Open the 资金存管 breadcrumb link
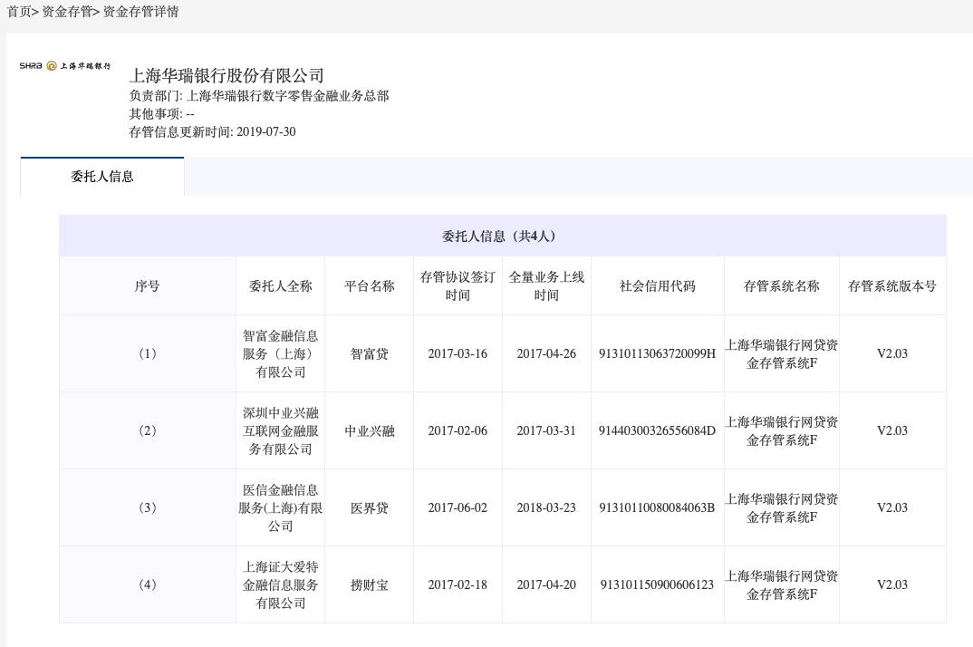973x647 pixels. click(x=66, y=11)
